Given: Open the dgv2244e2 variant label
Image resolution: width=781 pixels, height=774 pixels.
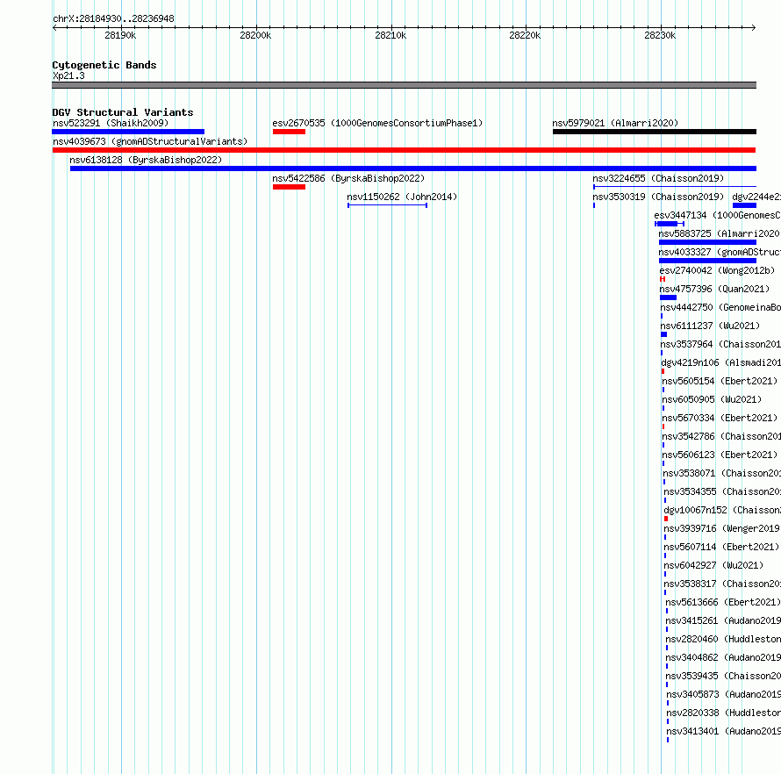Looking at the screenshot, I should (x=756, y=197).
